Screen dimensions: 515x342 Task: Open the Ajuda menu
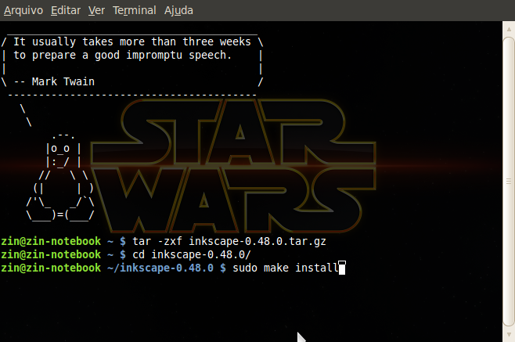click(x=178, y=10)
